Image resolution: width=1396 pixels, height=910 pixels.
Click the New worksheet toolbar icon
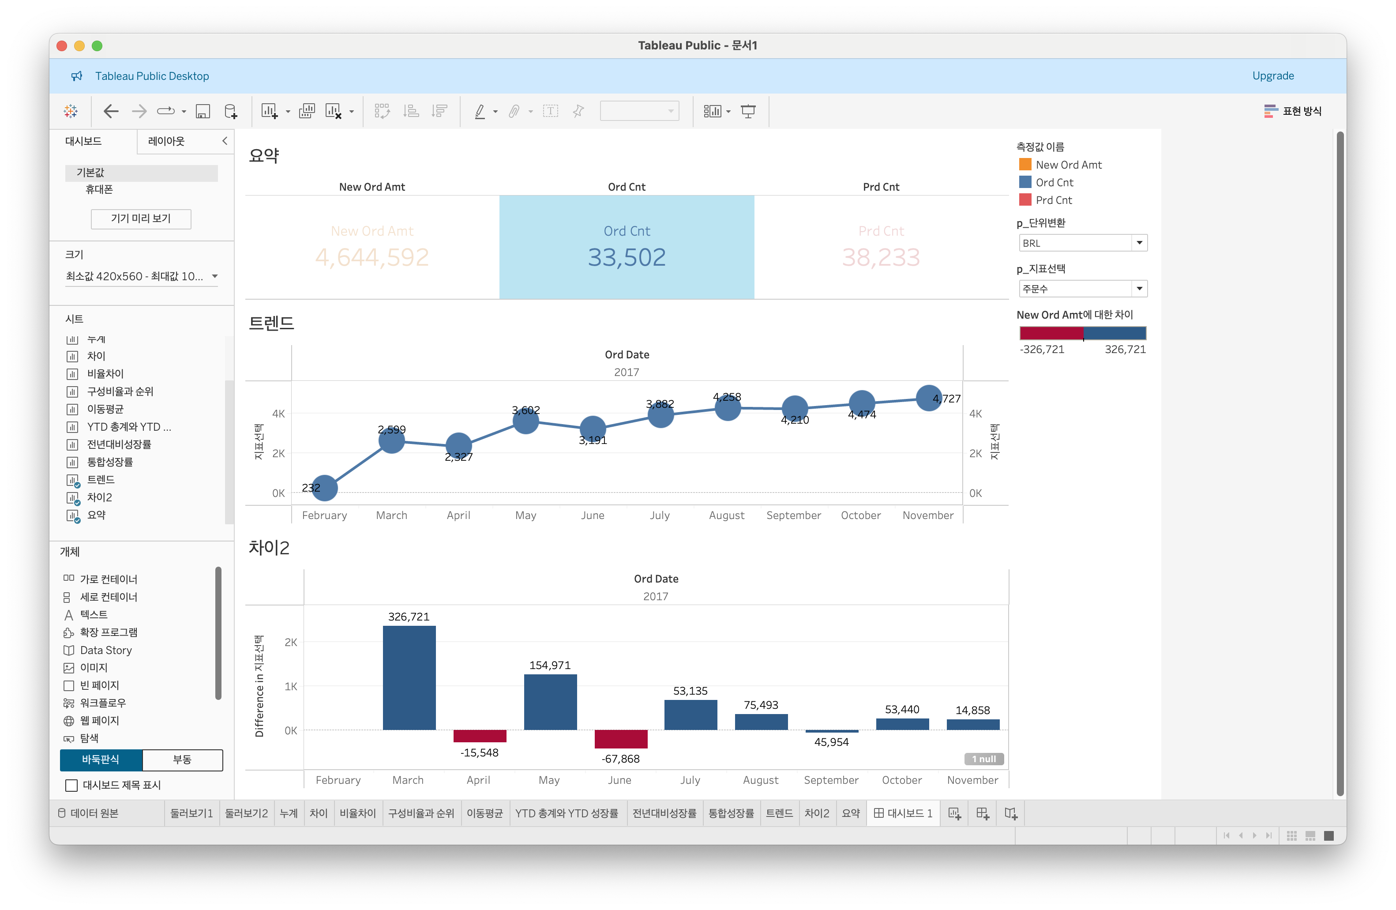click(269, 111)
